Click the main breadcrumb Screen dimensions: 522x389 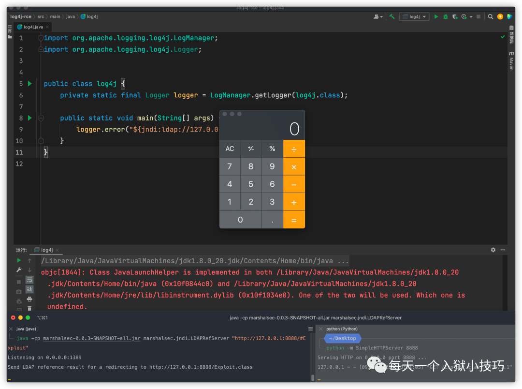(55, 16)
